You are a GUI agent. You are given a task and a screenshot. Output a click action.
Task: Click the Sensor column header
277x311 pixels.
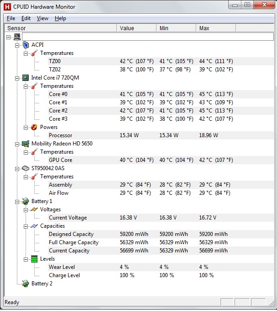(61, 28)
